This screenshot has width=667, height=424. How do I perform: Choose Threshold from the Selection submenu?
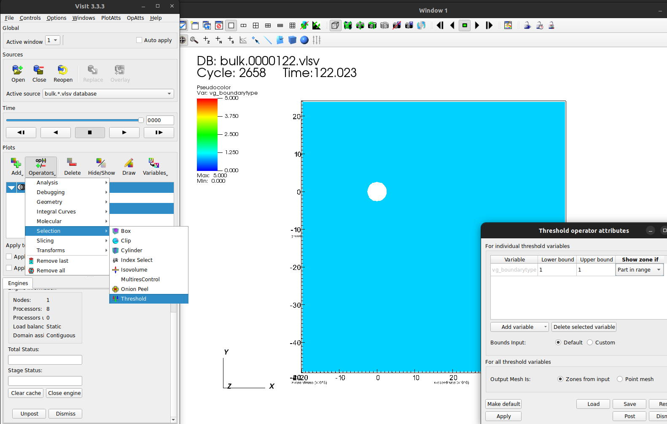pos(134,299)
